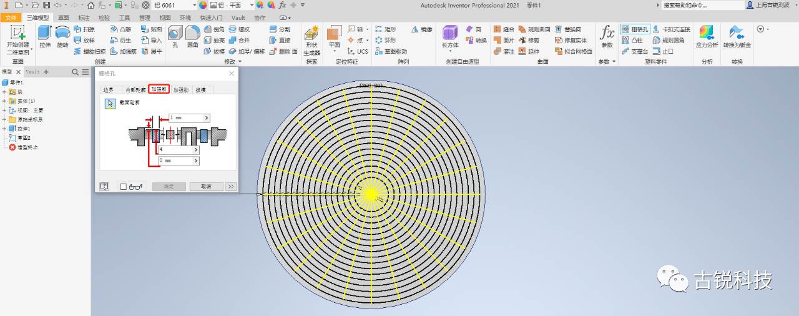799x316 pixels.
Task: Click the 平面 work plane tool
Action: [x=335, y=37]
